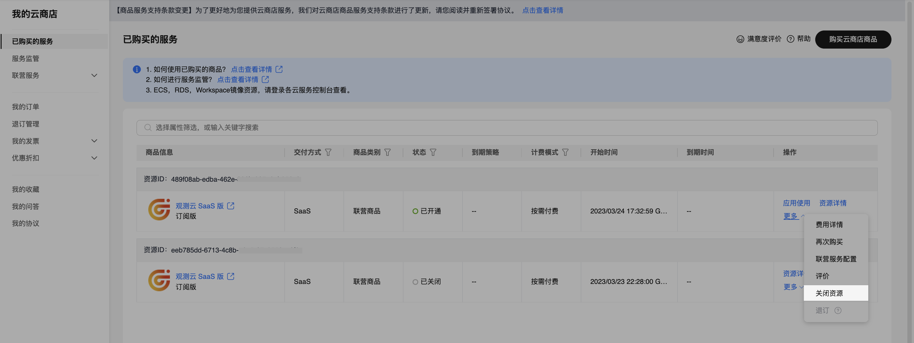Viewport: 914px width, 343px height.
Task: Open 我的协议 in sidebar
Action: [x=25, y=224]
